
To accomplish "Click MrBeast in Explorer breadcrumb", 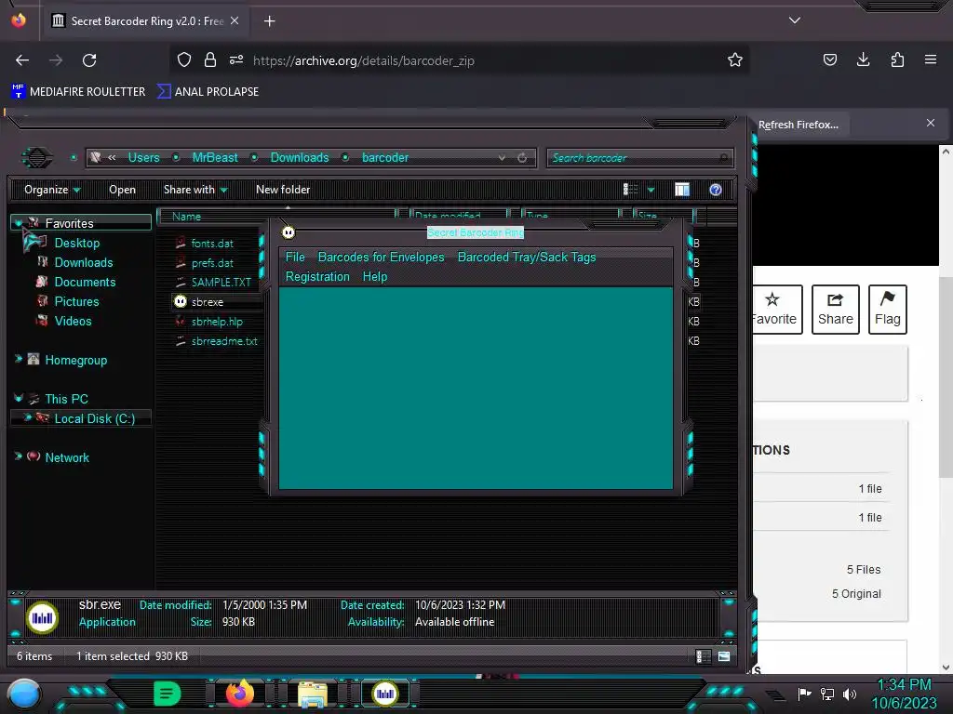I will point(215,157).
